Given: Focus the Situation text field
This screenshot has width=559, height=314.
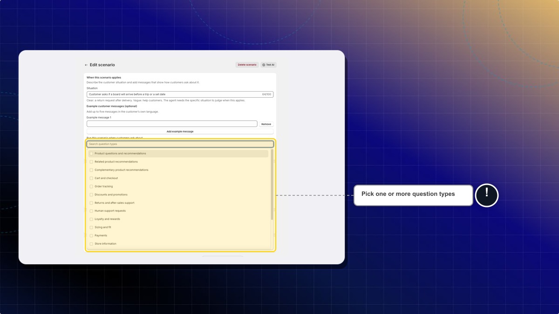Looking at the screenshot, I should 180,94.
